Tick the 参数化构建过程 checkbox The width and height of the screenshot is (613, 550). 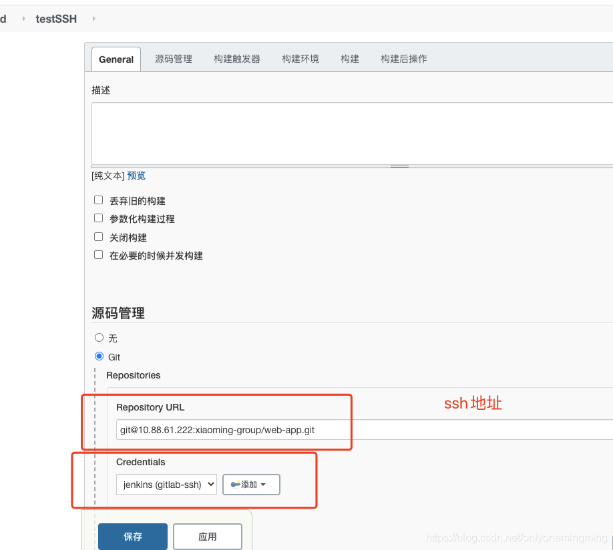[x=99, y=218]
